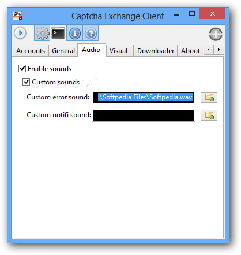The image size is (241, 255).
Task: Open the Downloader tab
Action: 156,51
